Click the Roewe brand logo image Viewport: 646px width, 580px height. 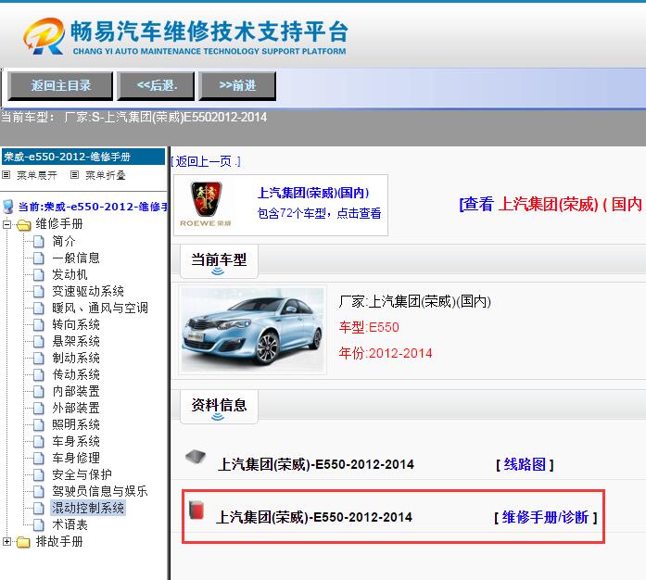click(206, 204)
